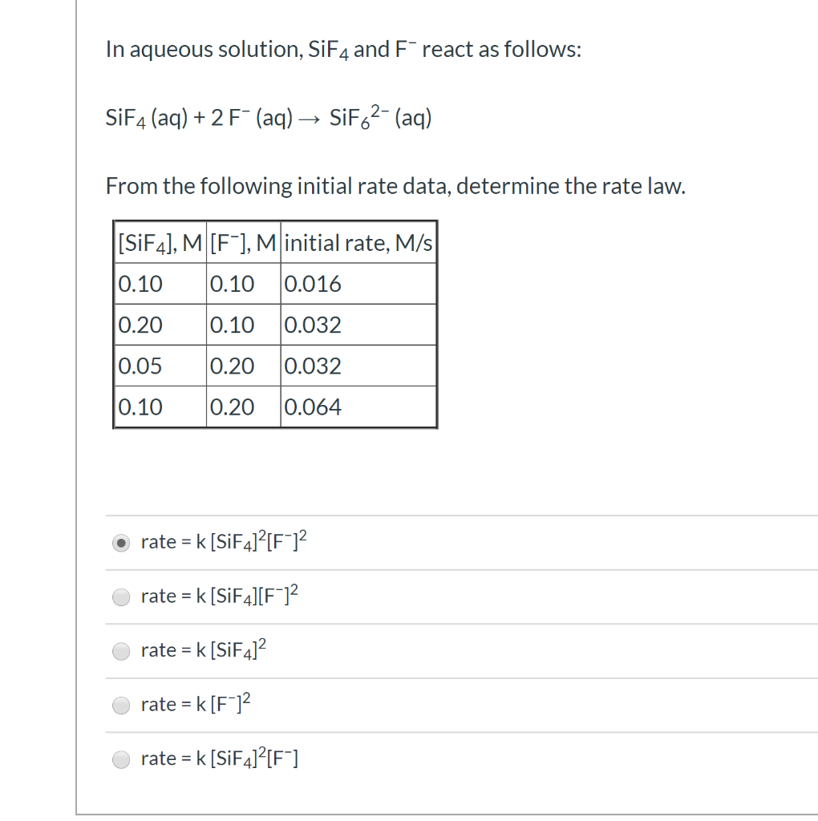Click the initial rate, M/s header
Image resolution: width=818 pixels, height=821 pixels.
pos(356,243)
